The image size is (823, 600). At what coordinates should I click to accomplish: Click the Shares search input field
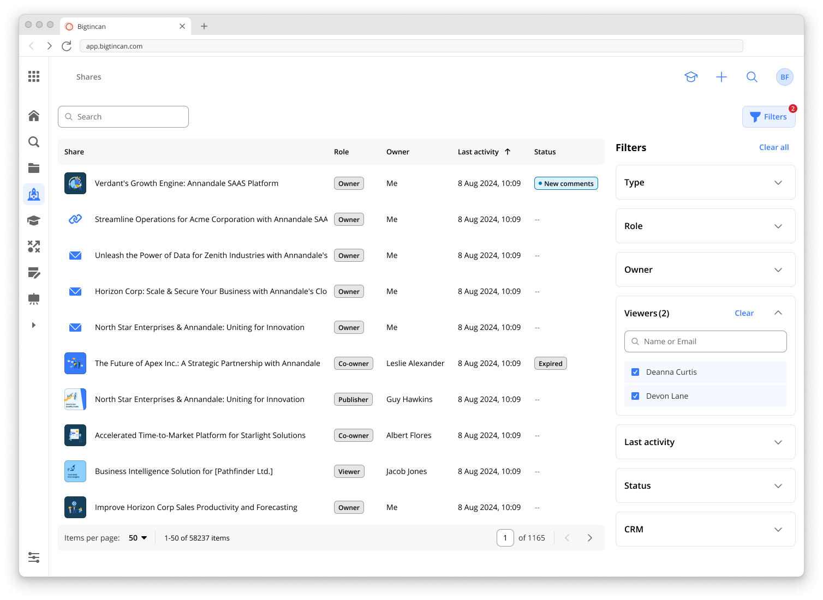[123, 117]
